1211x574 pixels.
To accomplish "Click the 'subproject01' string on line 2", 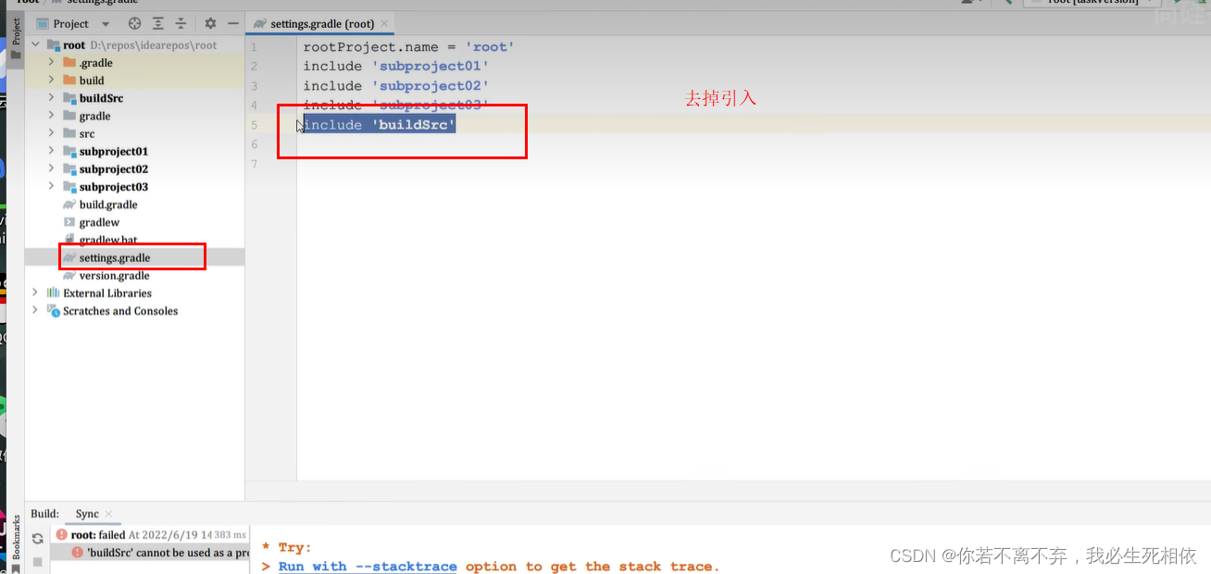I will [430, 66].
